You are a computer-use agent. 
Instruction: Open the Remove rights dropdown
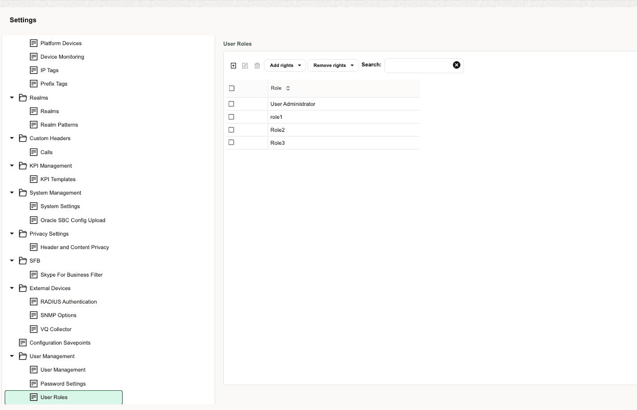(x=333, y=65)
